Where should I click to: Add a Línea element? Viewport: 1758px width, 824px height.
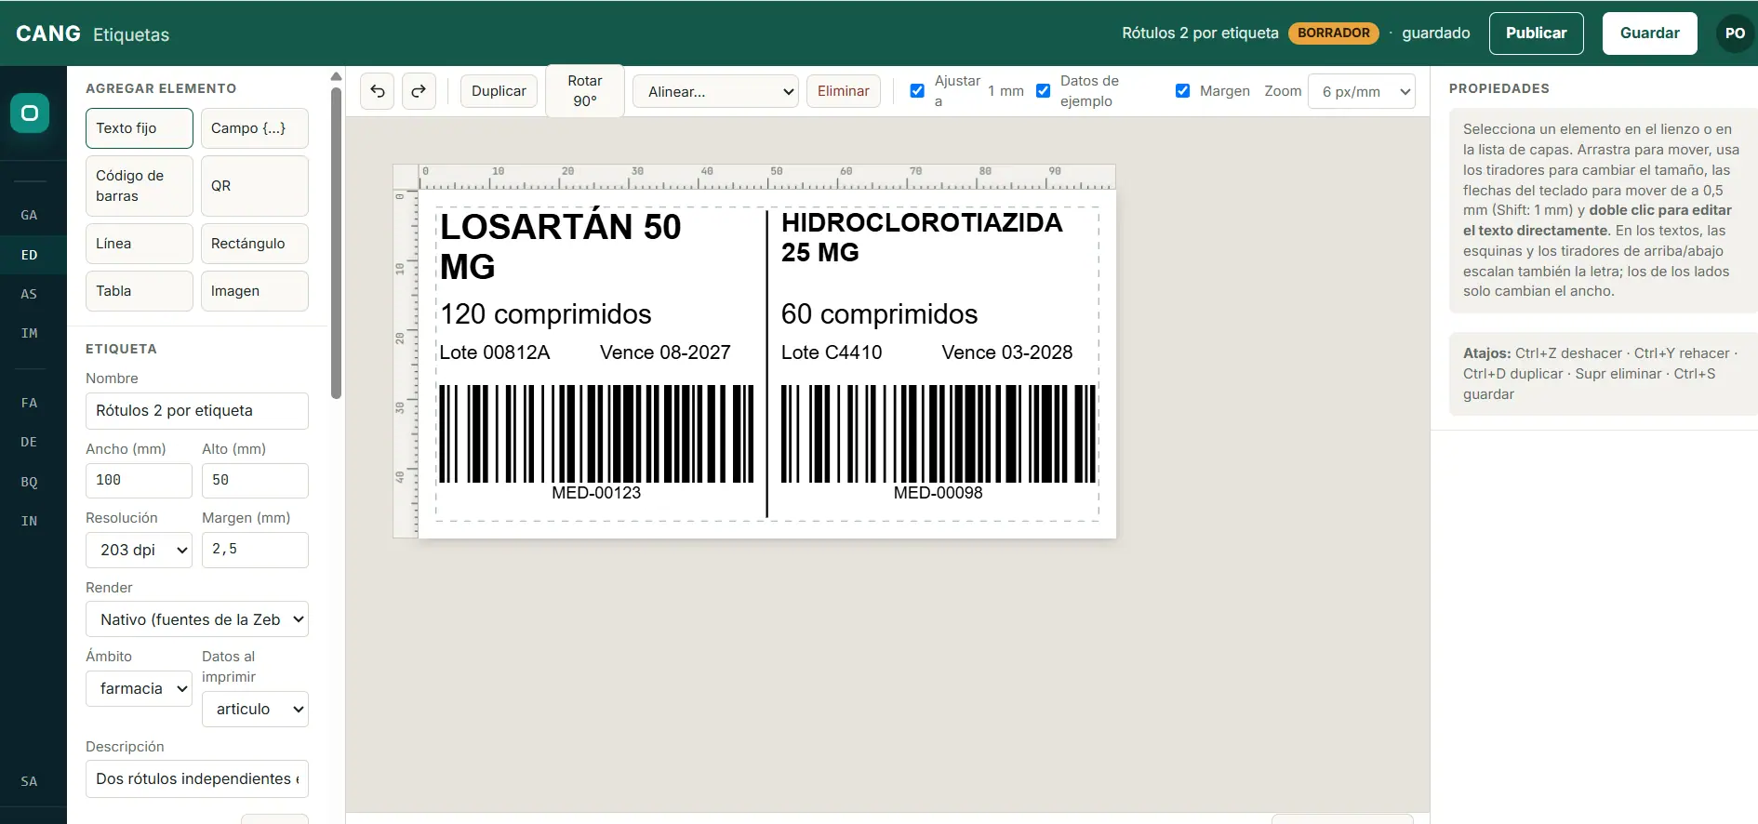click(x=140, y=244)
